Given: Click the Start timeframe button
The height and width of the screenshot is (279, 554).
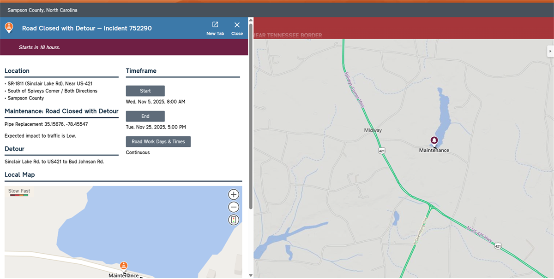Looking at the screenshot, I should [145, 91].
